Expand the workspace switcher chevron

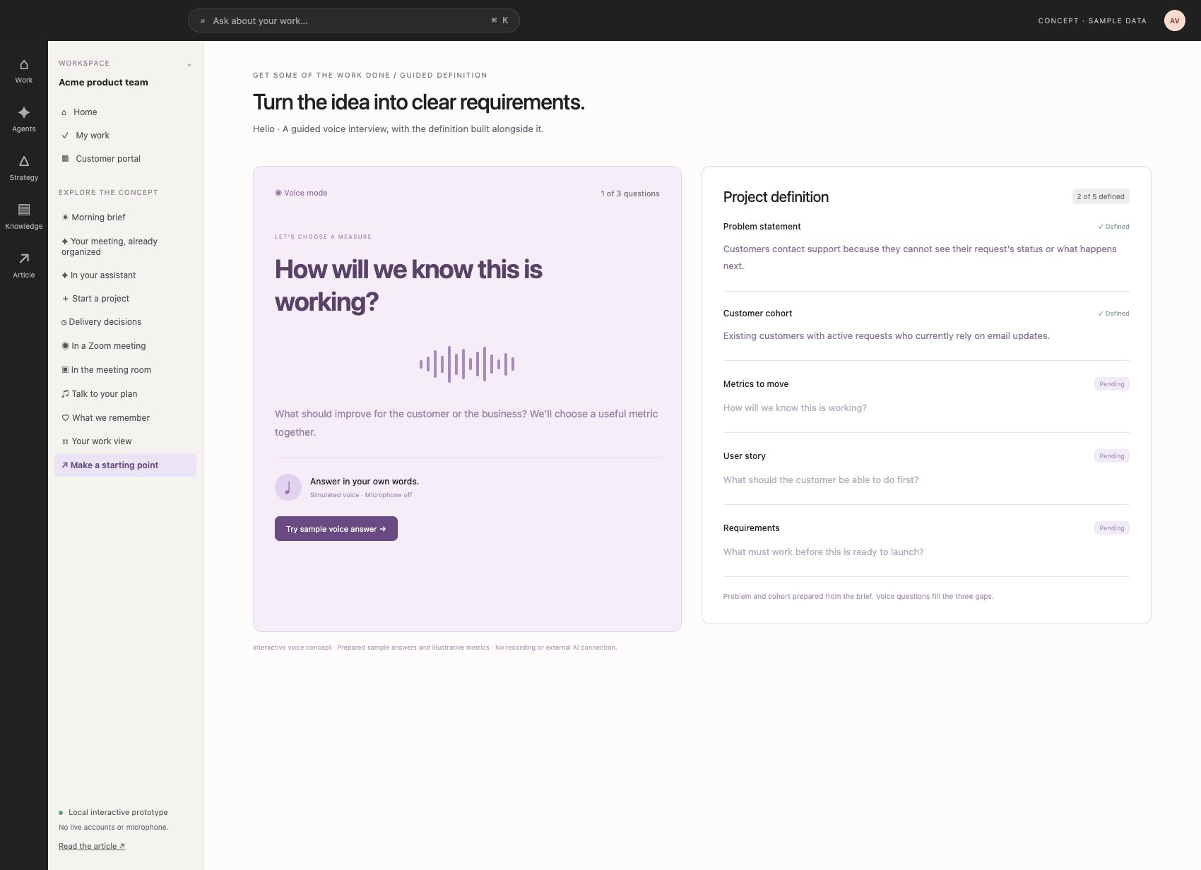[x=189, y=65]
